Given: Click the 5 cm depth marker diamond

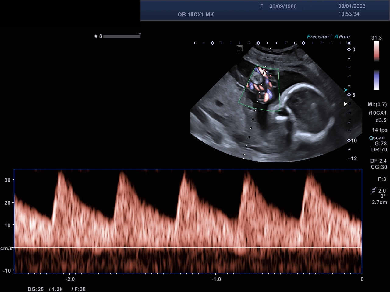Looking at the screenshot, I should 349,95.
